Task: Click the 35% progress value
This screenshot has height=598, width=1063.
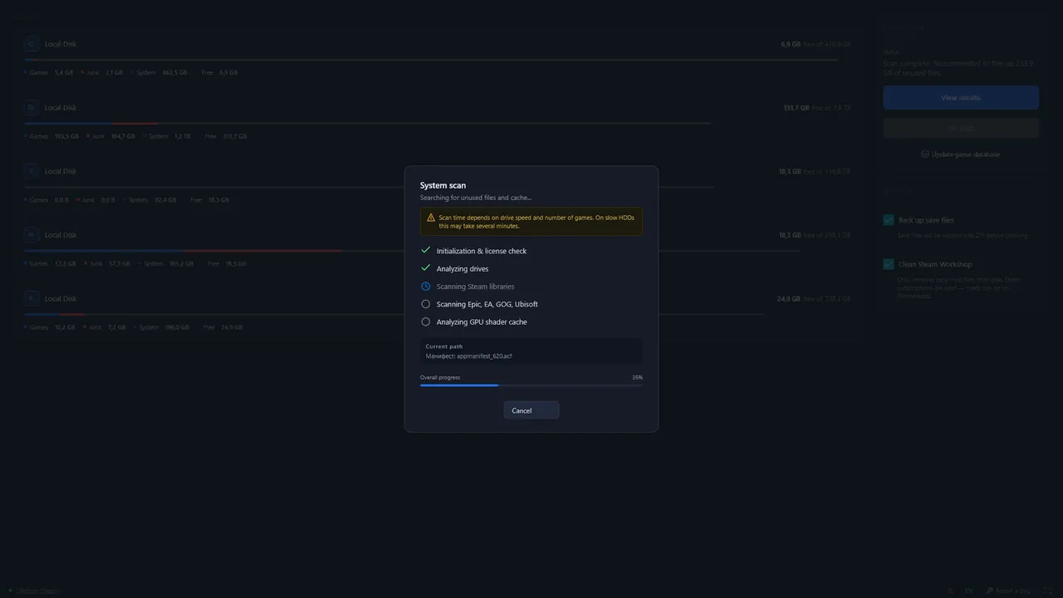Action: (x=637, y=377)
